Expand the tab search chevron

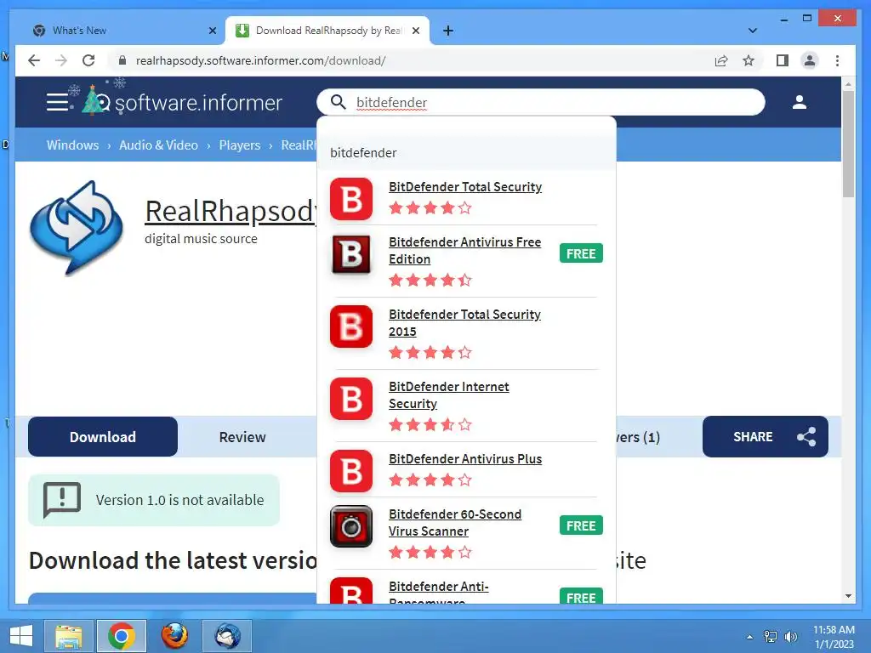(753, 31)
